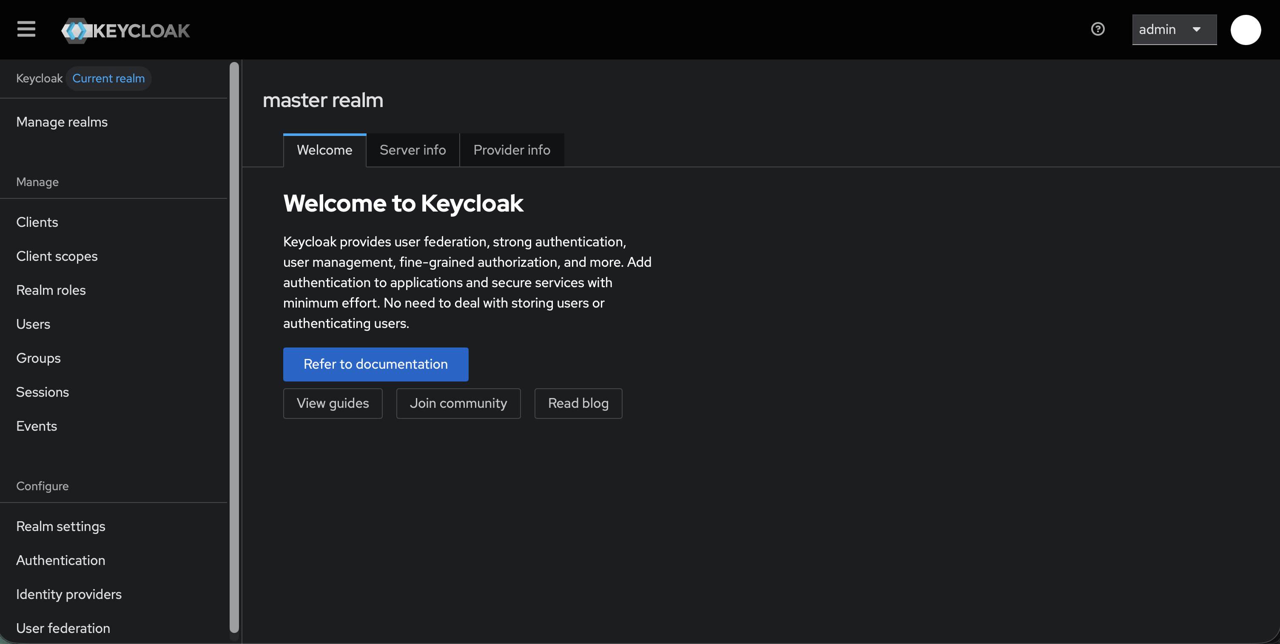Switch to the Provider info tab

coord(512,150)
